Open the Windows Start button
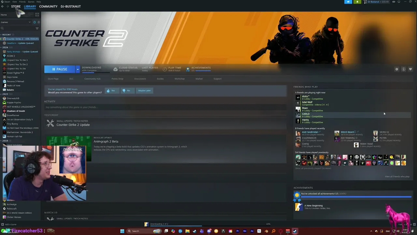The image size is (417, 235). 122,231
